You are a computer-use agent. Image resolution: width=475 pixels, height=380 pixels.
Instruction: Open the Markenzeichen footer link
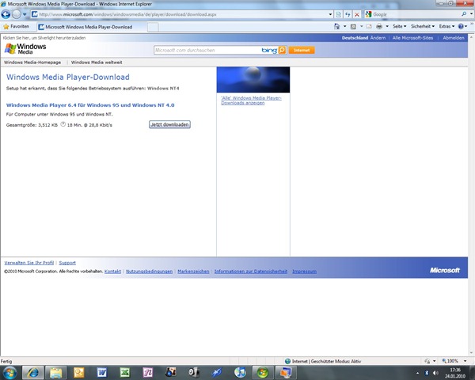[193, 272]
